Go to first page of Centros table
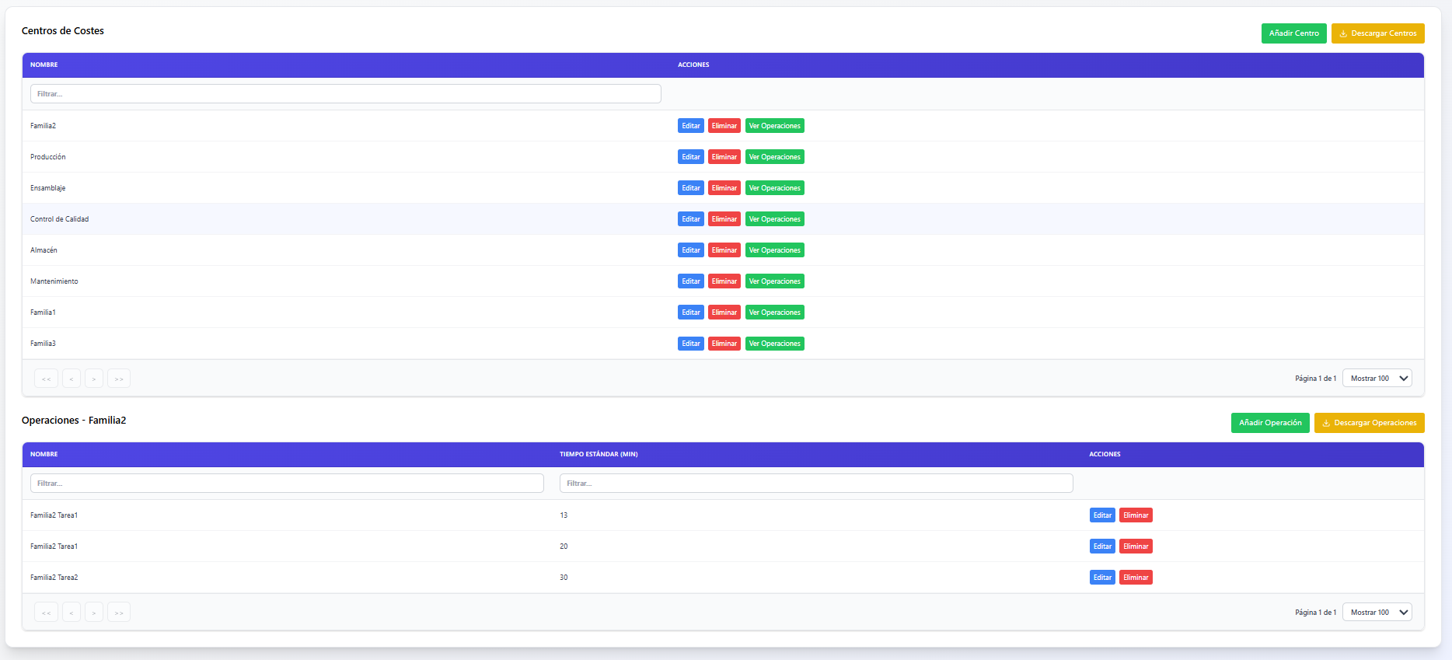This screenshot has height=660, width=1452. 46,379
